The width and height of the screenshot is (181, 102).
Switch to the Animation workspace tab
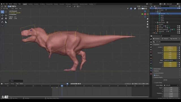tap(62, 4)
